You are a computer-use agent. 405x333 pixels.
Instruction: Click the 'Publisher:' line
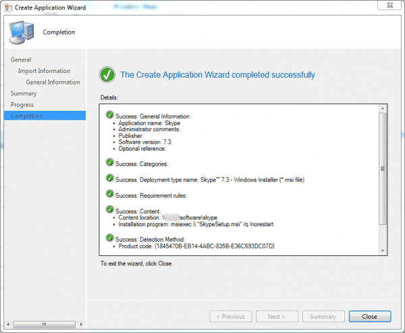pos(131,136)
